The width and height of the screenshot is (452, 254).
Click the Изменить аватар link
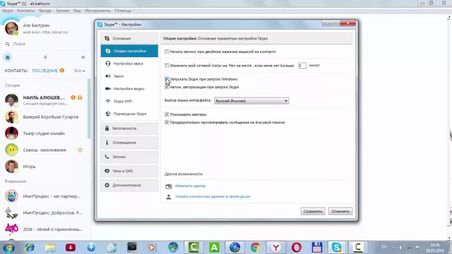(x=190, y=186)
